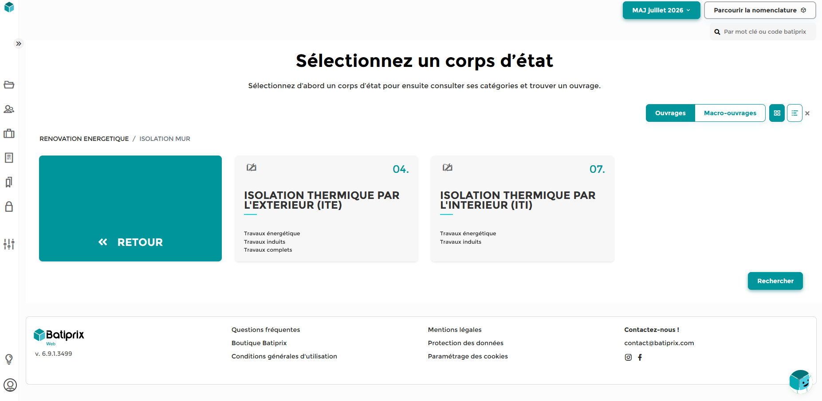Switch to list view display
This screenshot has height=401, width=822.
tap(794, 113)
